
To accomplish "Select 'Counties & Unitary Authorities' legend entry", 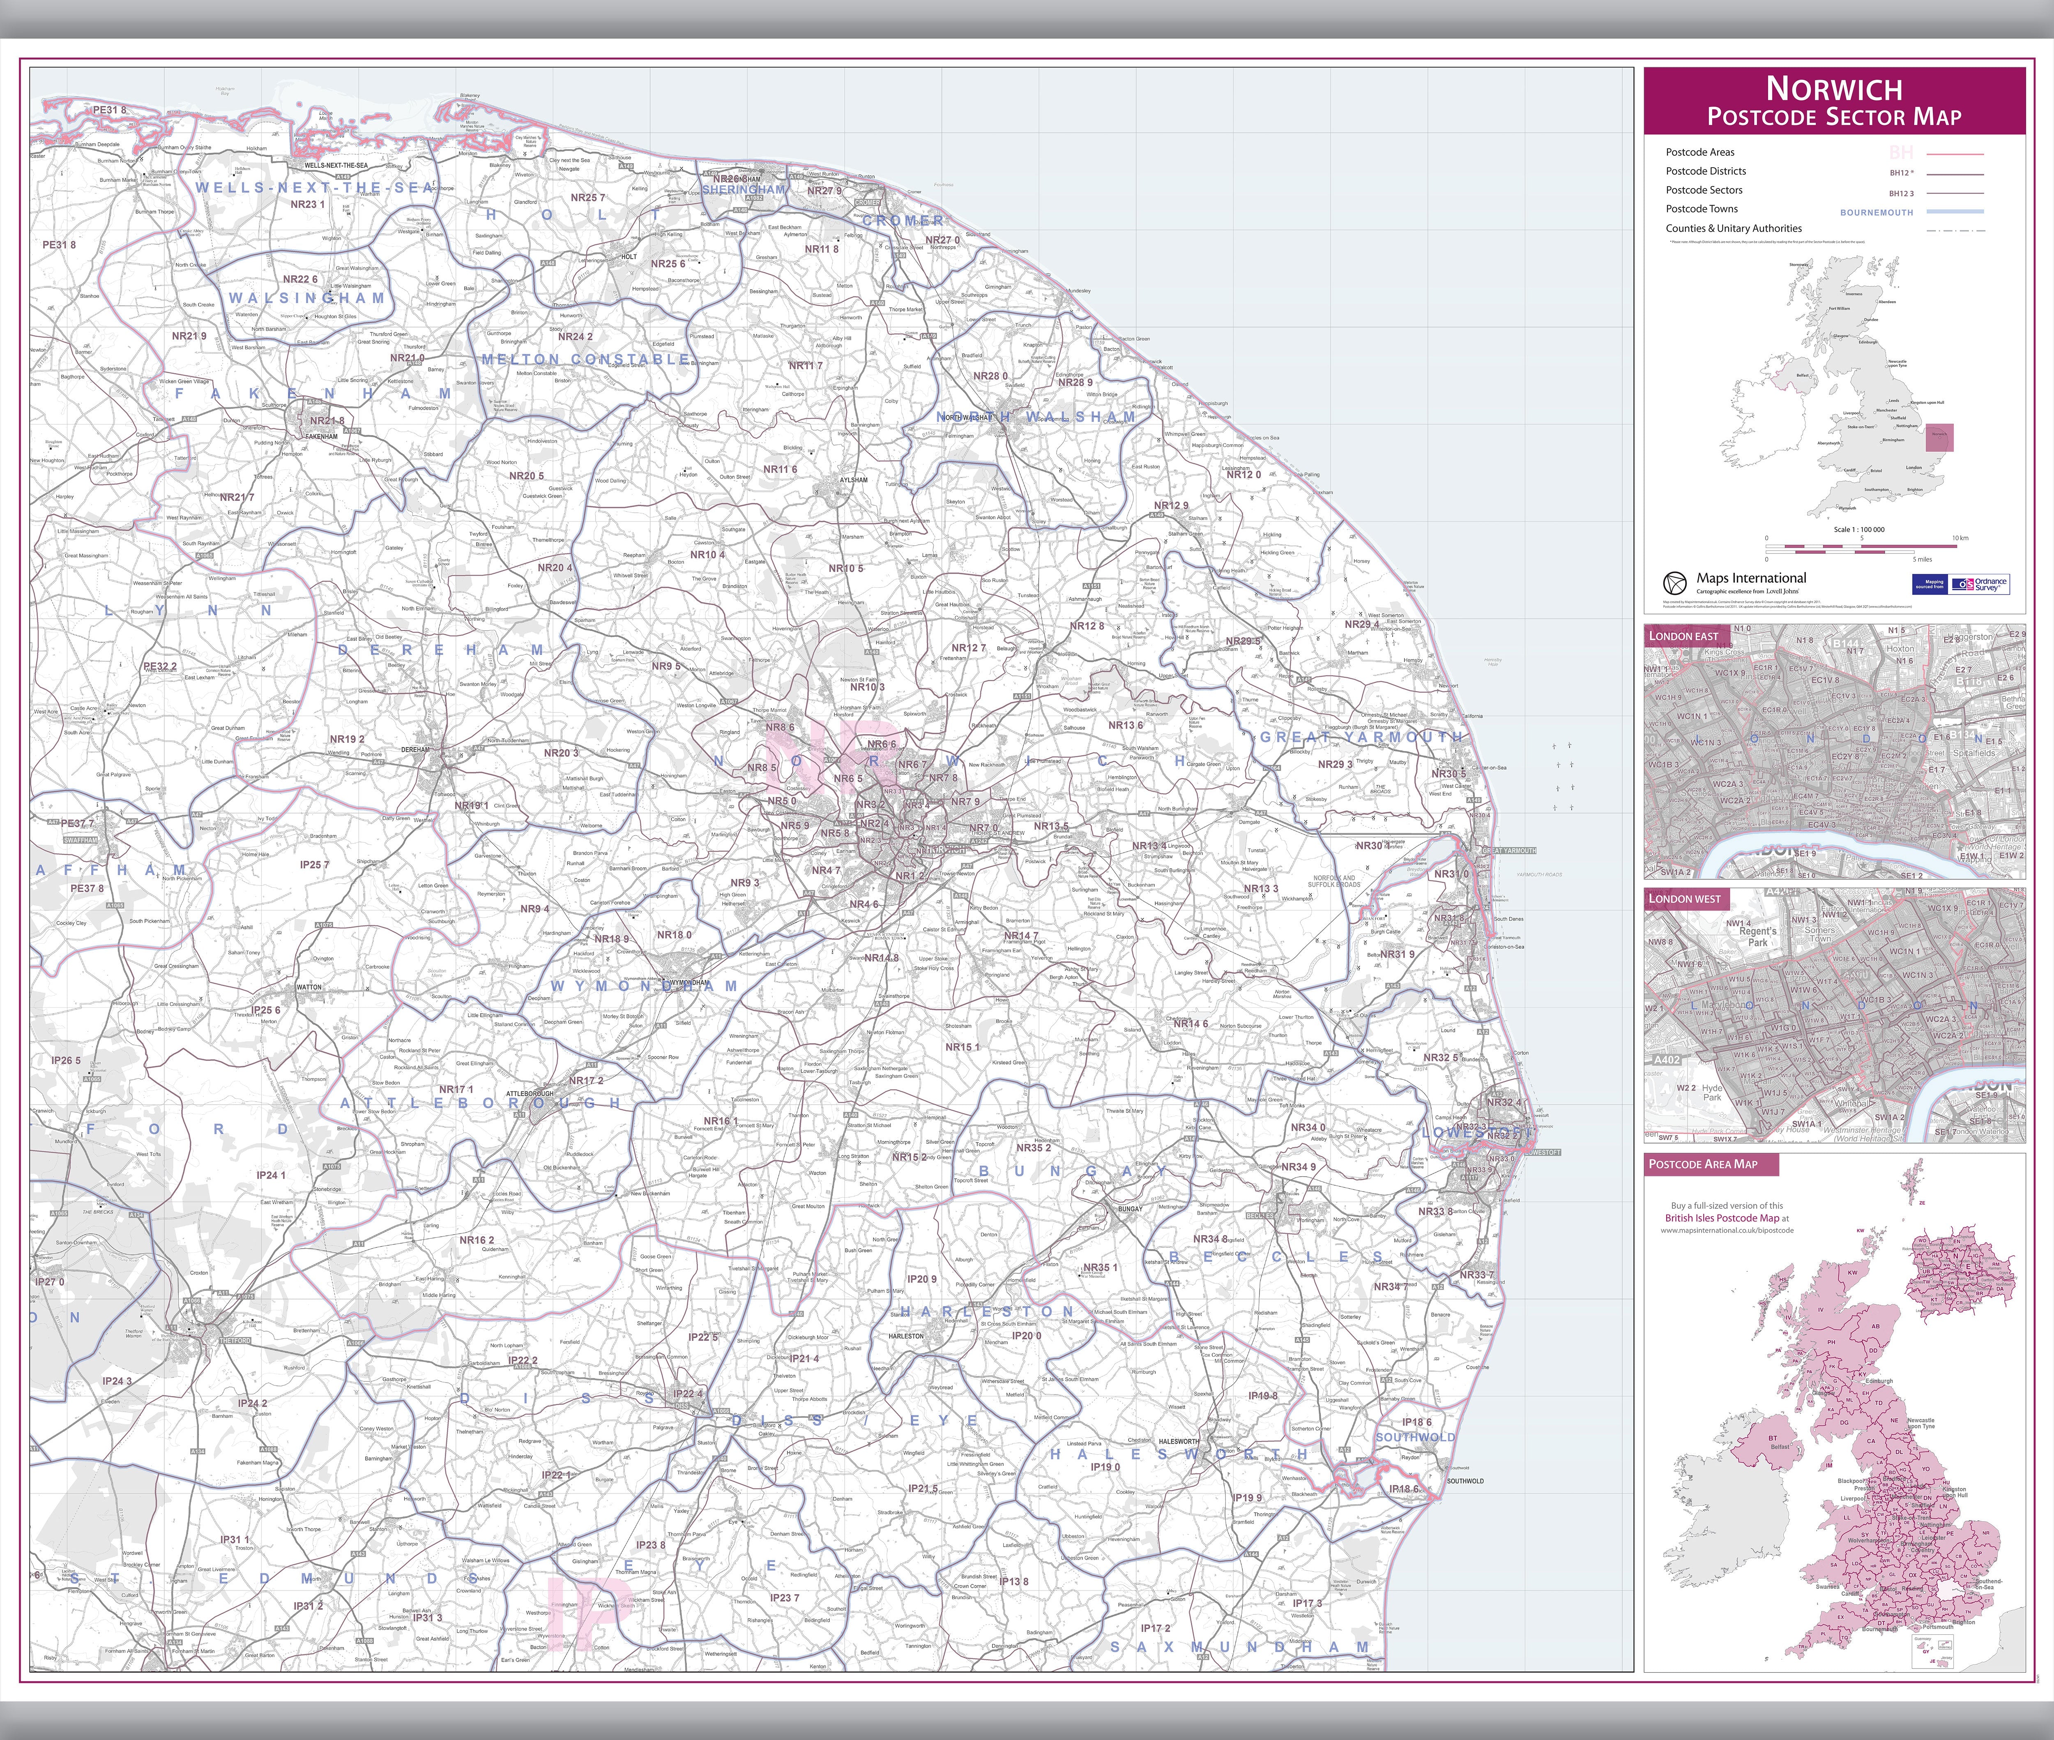I will point(1734,228).
